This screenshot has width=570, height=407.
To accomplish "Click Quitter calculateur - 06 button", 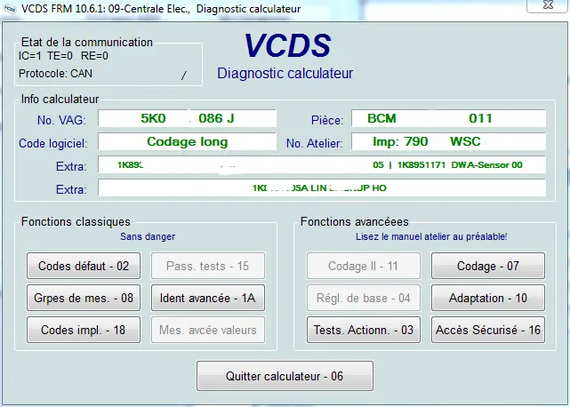I will (285, 376).
